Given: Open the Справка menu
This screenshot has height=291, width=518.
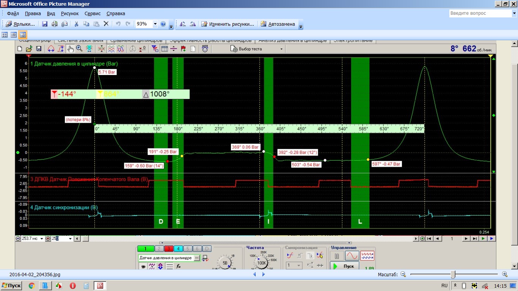Looking at the screenshot, I should pyautogui.click(x=116, y=13).
